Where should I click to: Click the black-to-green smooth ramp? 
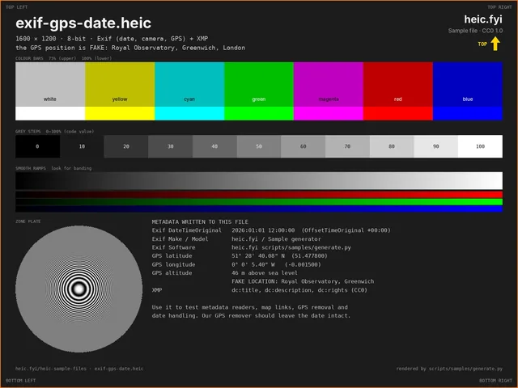(x=259, y=201)
